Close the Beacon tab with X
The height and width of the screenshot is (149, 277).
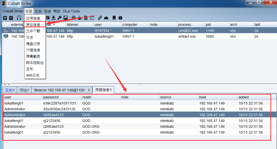point(89,90)
